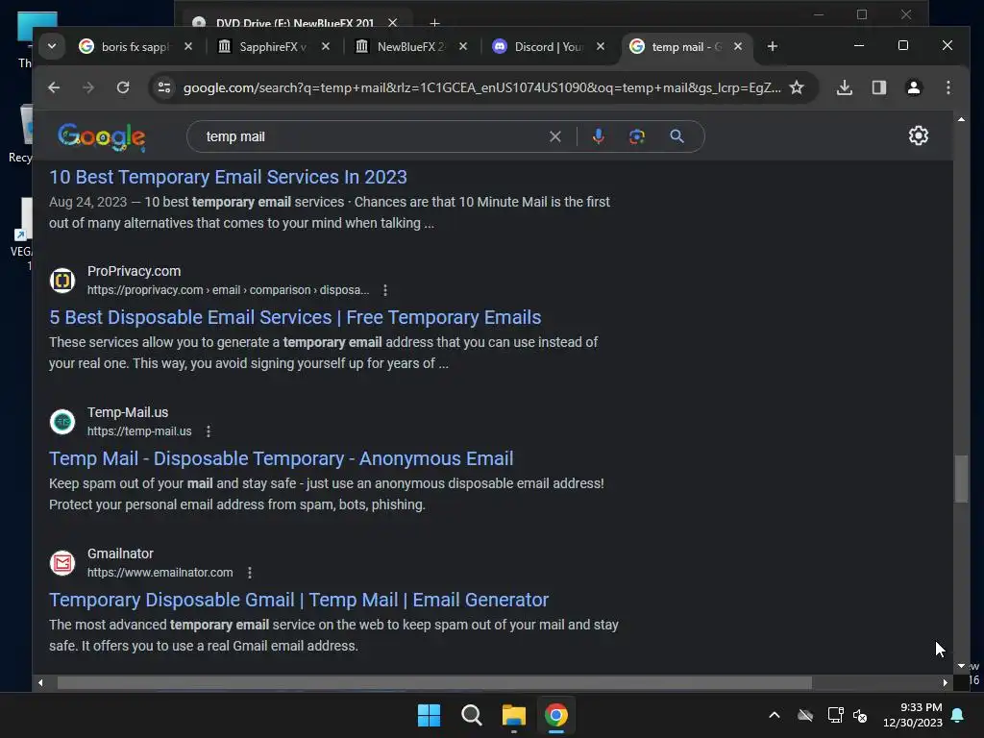Clear the Google search box text
Viewport: 984px width, 738px height.
[555, 136]
